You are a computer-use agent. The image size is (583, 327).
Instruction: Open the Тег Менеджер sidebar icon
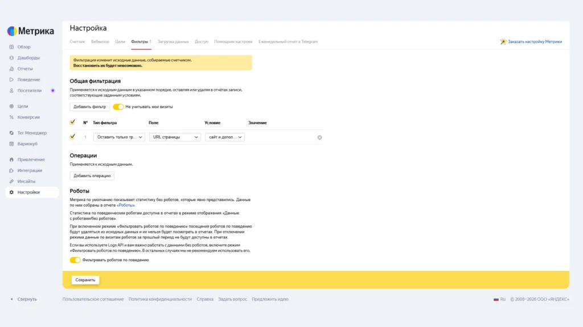tap(11, 133)
